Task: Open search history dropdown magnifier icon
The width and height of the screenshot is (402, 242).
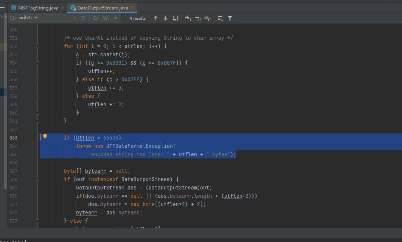Action: point(13,18)
